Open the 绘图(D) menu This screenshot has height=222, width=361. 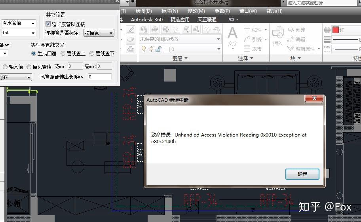point(143,11)
